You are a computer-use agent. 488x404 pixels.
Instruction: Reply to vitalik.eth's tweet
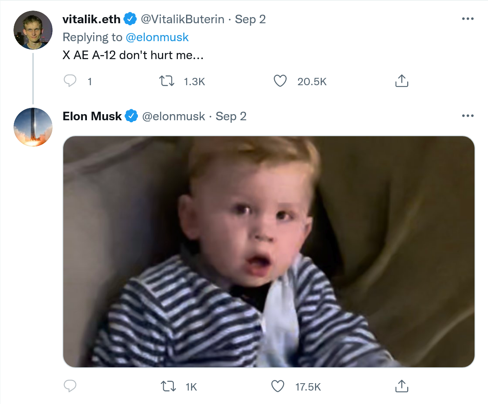[x=70, y=81]
